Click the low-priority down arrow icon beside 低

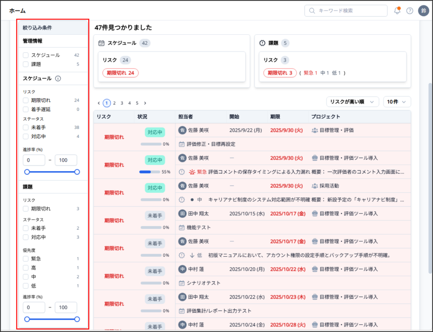192,255
